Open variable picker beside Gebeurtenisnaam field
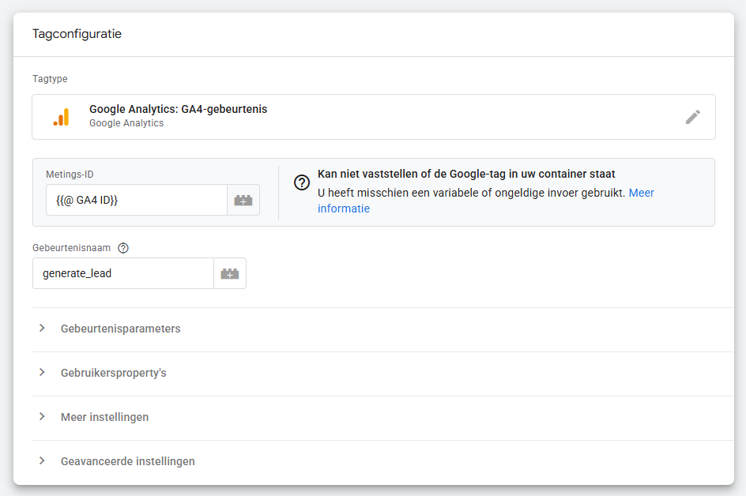 click(230, 273)
